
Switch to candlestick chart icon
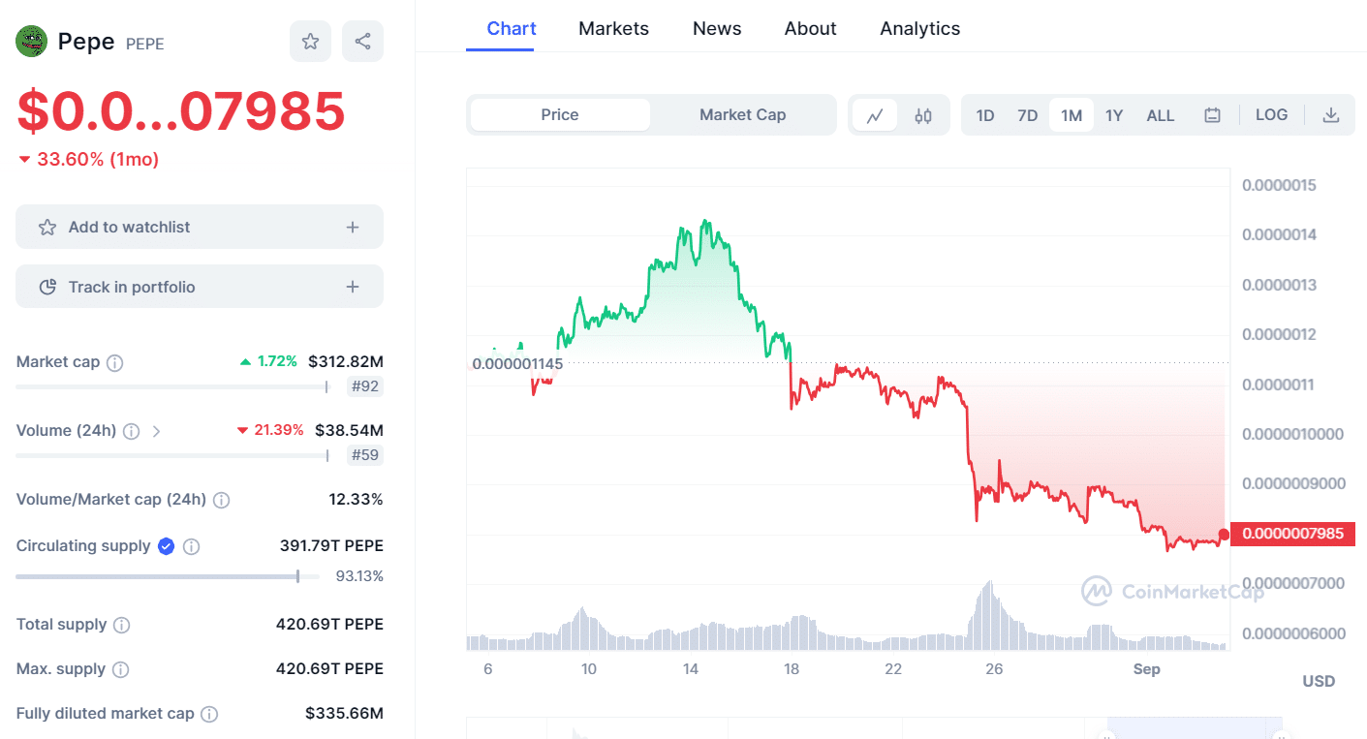pos(923,115)
